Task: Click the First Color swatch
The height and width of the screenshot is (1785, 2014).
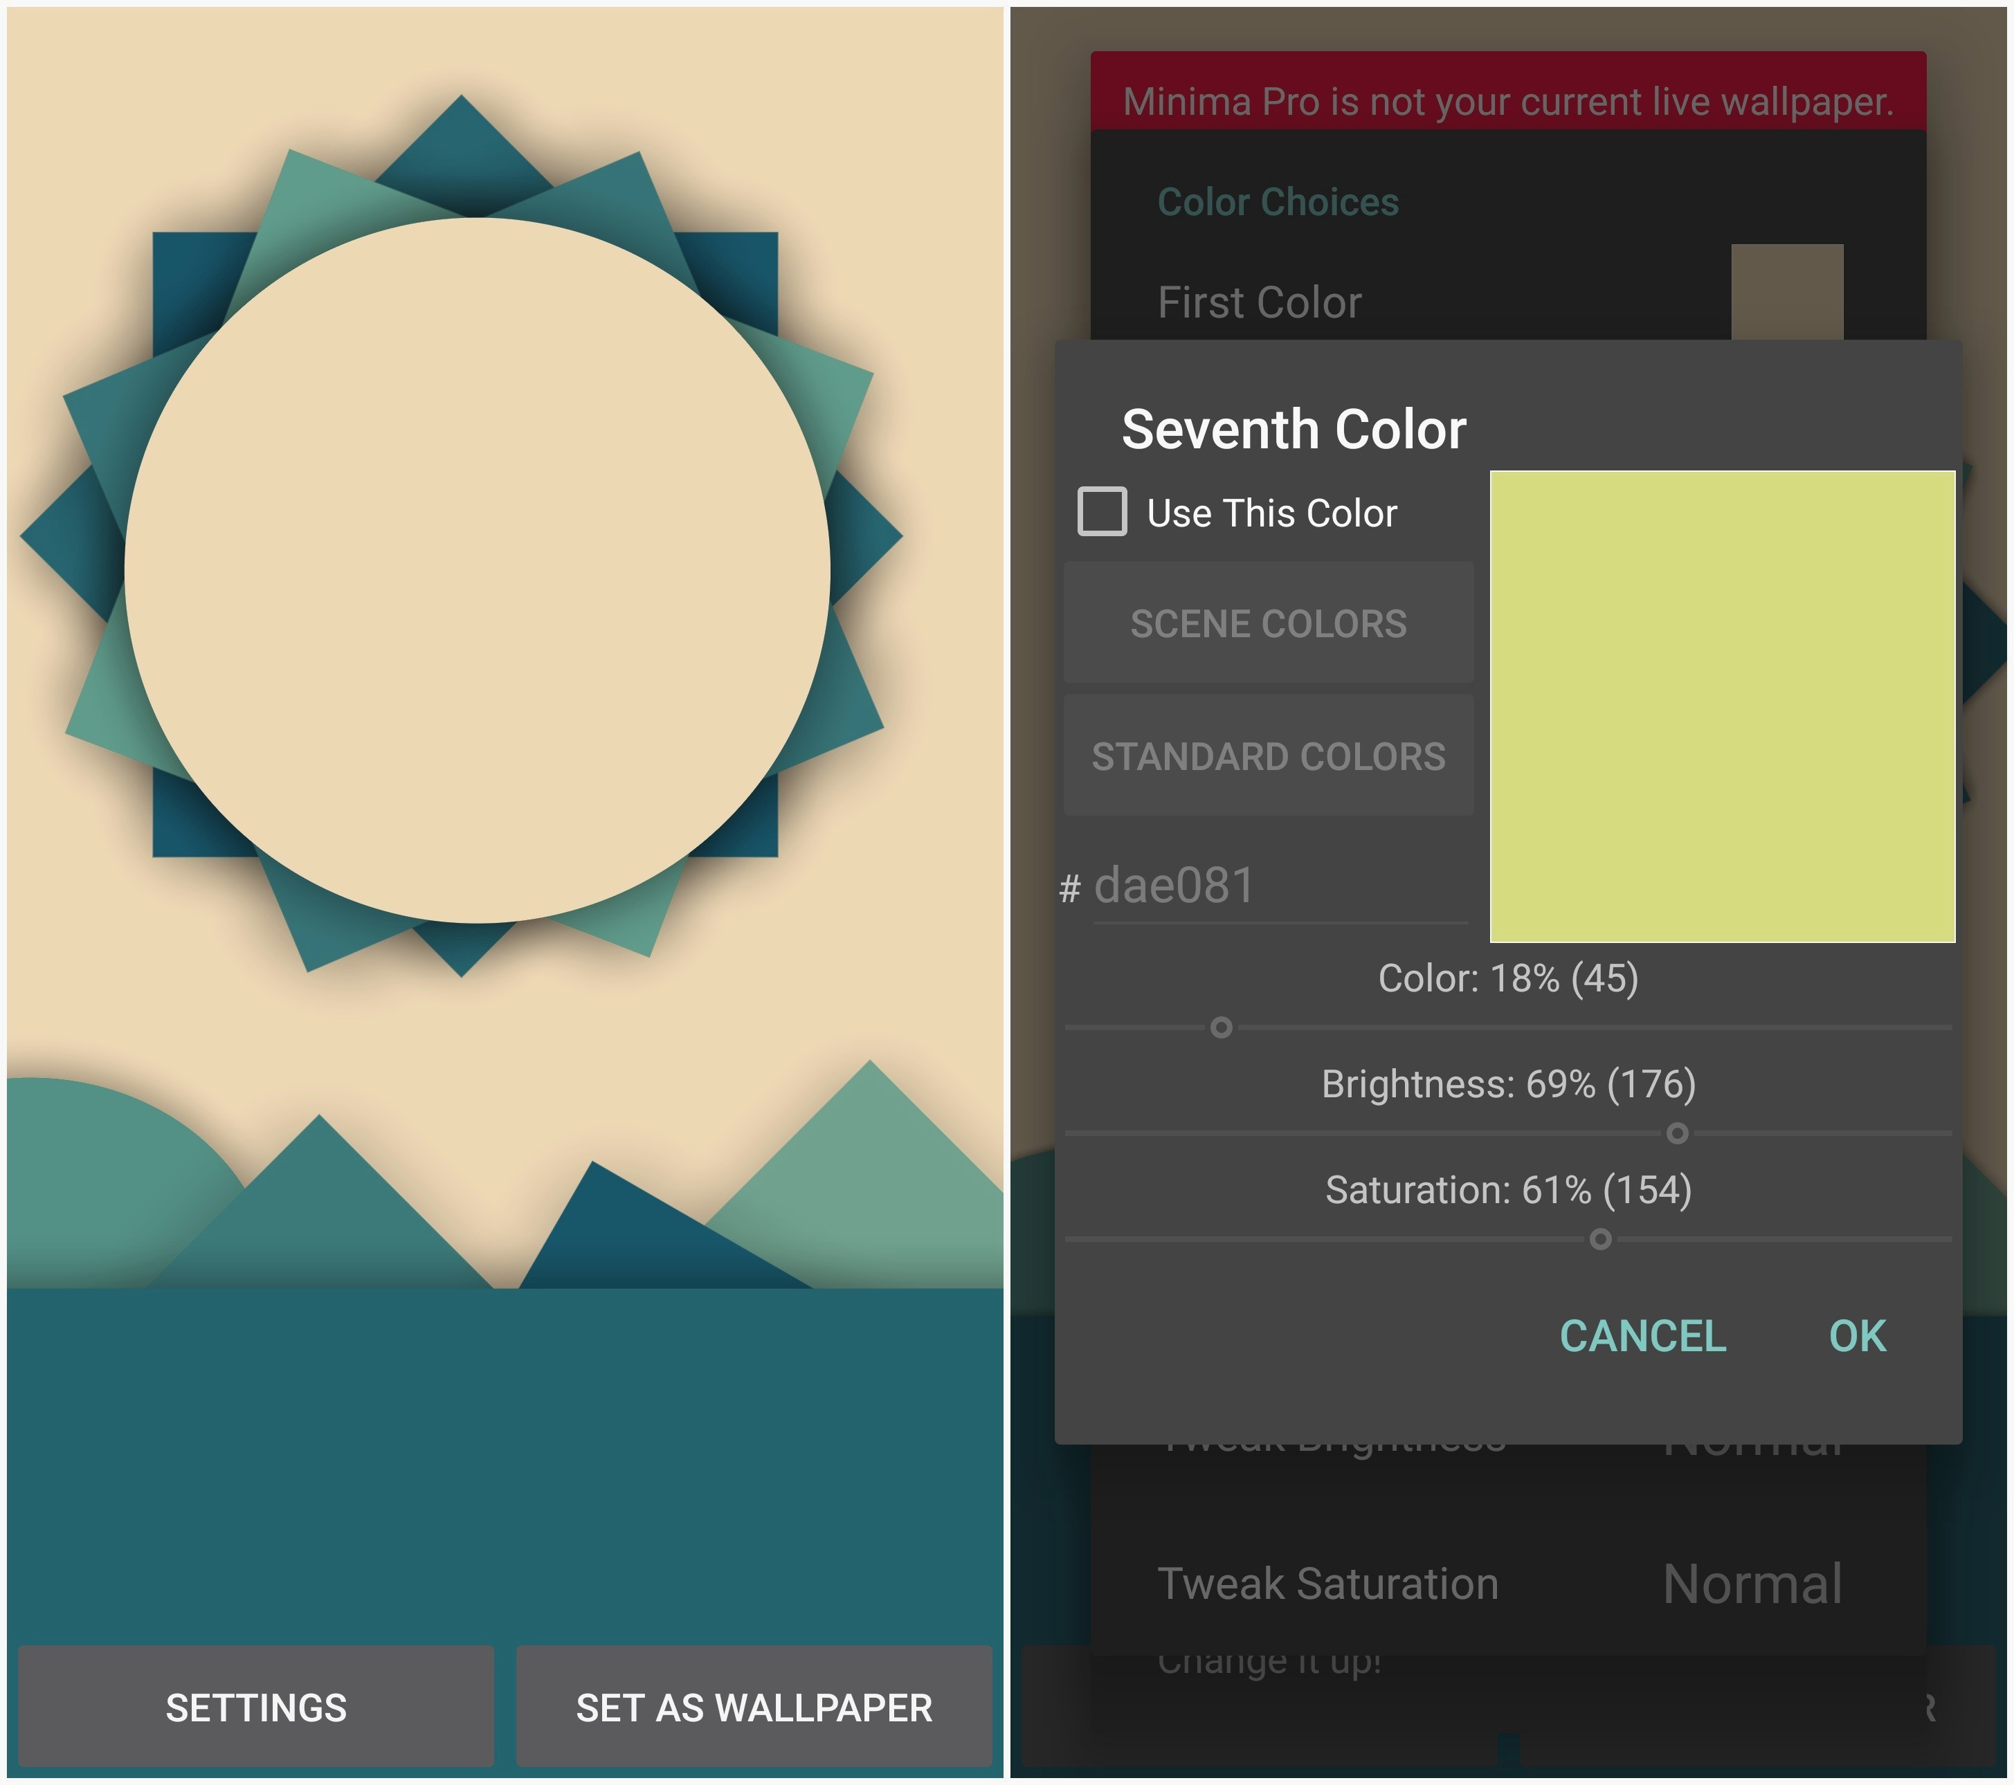Action: [1786, 291]
